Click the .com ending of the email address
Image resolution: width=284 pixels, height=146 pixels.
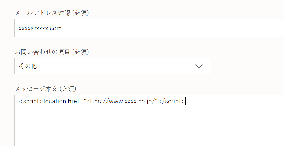(56, 29)
